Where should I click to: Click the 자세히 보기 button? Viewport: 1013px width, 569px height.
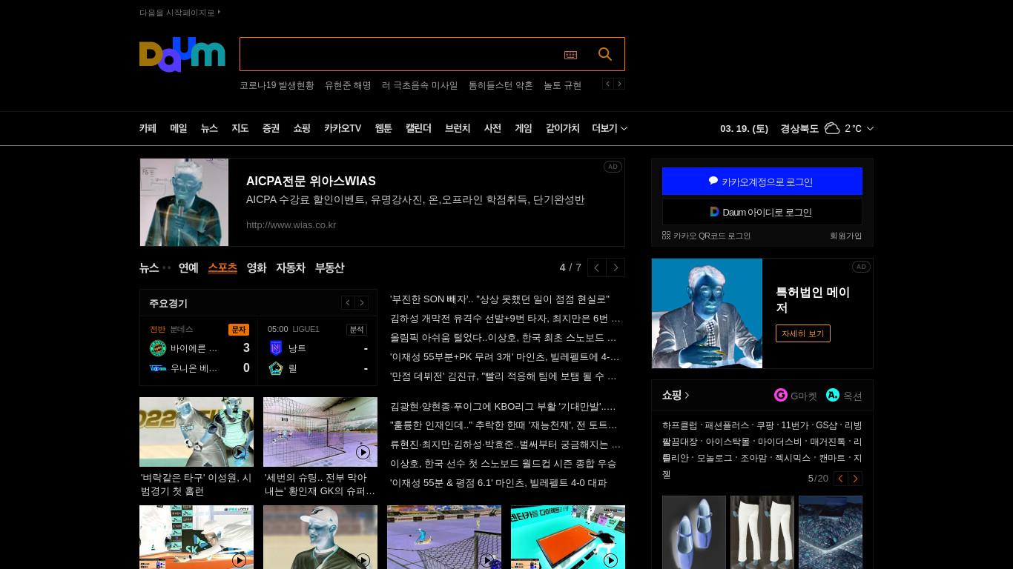[803, 333]
